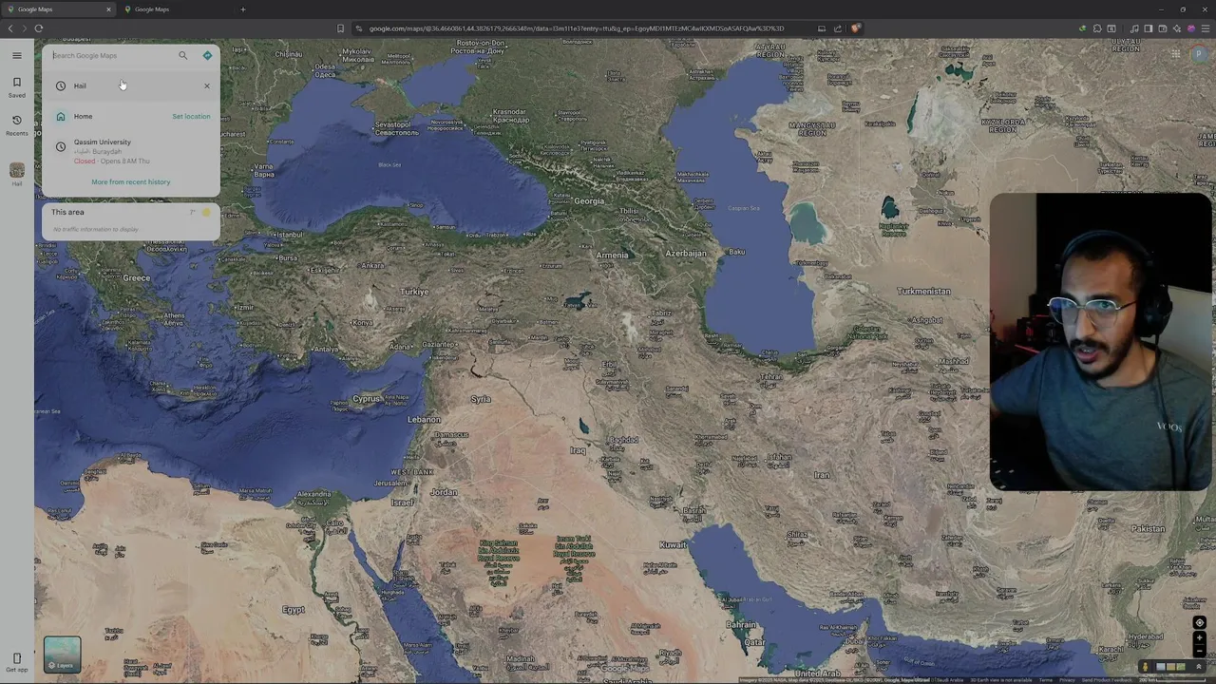This screenshot has height=684, width=1216.
Task: Open the Google Maps hamburger menu
Action: click(x=16, y=55)
